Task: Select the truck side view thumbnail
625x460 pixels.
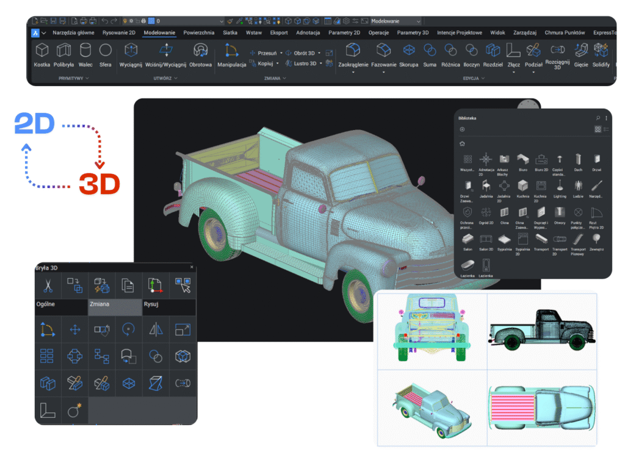Action: [x=541, y=331]
